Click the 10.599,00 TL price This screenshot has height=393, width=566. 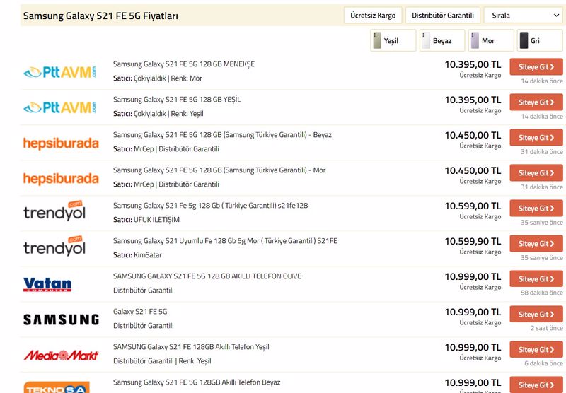[473, 206]
